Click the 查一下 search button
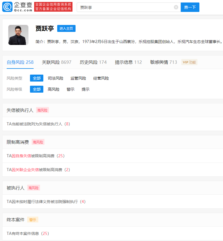 190,7
